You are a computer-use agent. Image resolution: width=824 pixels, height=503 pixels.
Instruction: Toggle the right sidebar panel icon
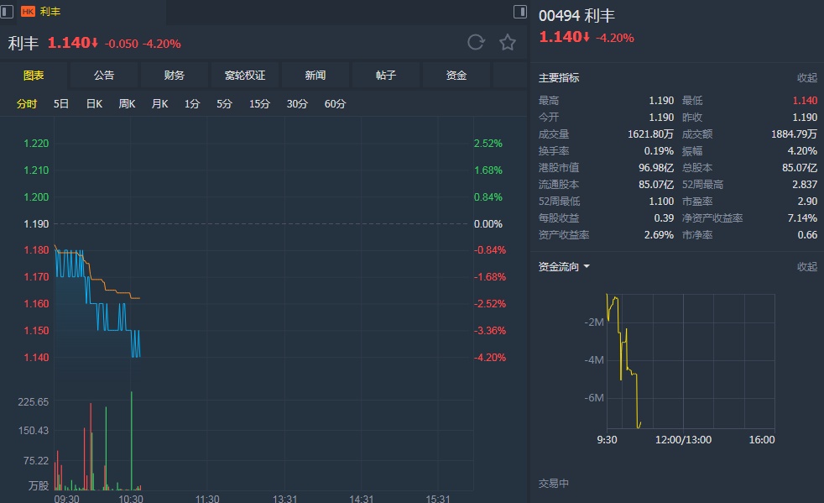point(520,12)
